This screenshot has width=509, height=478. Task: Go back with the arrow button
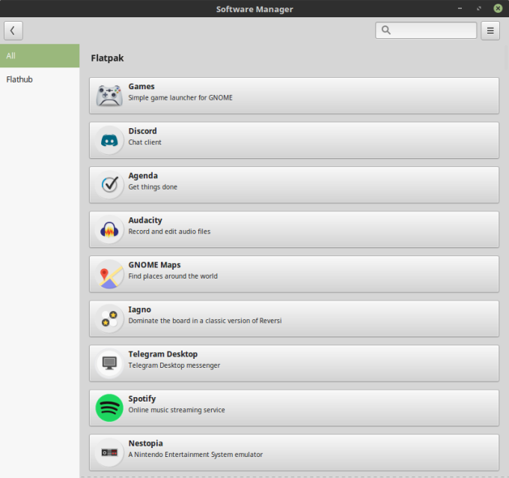pyautogui.click(x=13, y=31)
